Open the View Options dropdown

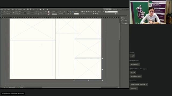click(x=41, y=9)
